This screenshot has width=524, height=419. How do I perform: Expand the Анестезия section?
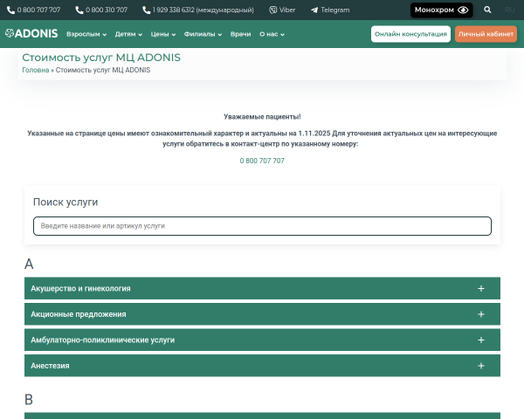[262, 366]
